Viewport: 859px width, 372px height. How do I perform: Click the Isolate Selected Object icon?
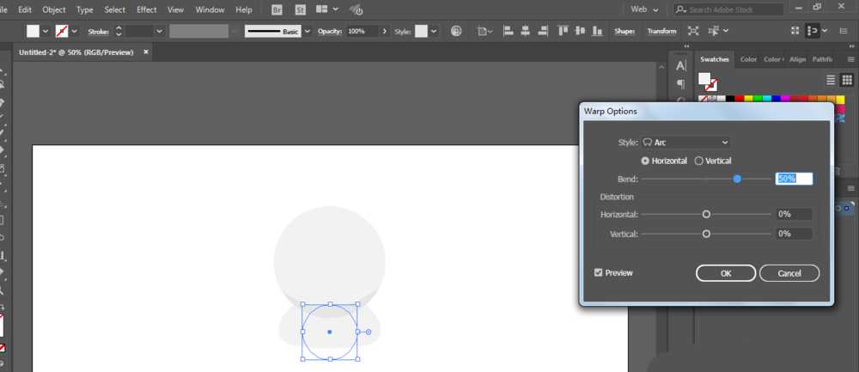[x=693, y=31]
